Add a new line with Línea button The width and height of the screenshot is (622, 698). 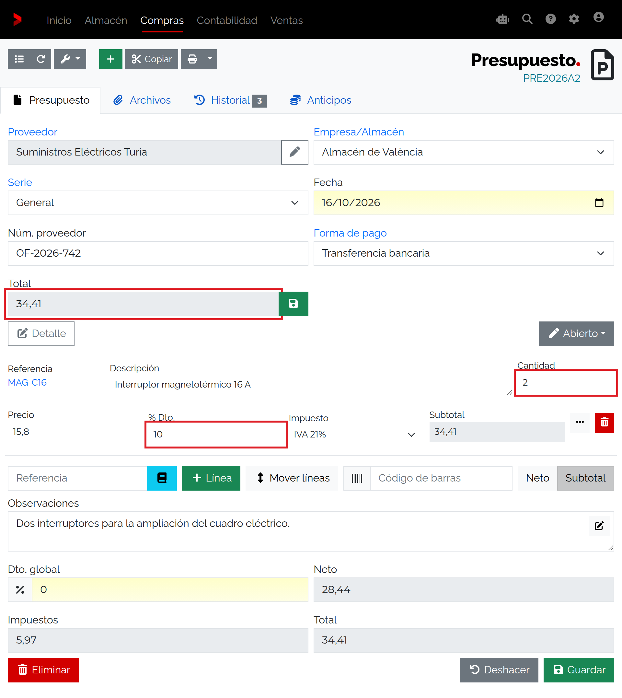(x=211, y=478)
